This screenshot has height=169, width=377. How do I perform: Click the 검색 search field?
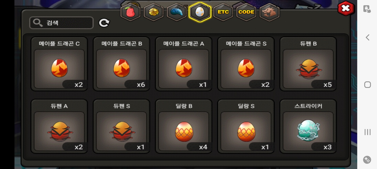pyautogui.click(x=62, y=23)
